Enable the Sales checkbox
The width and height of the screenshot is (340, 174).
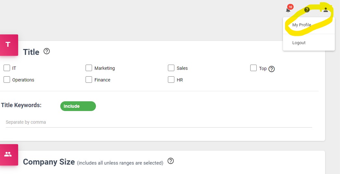coord(171,68)
